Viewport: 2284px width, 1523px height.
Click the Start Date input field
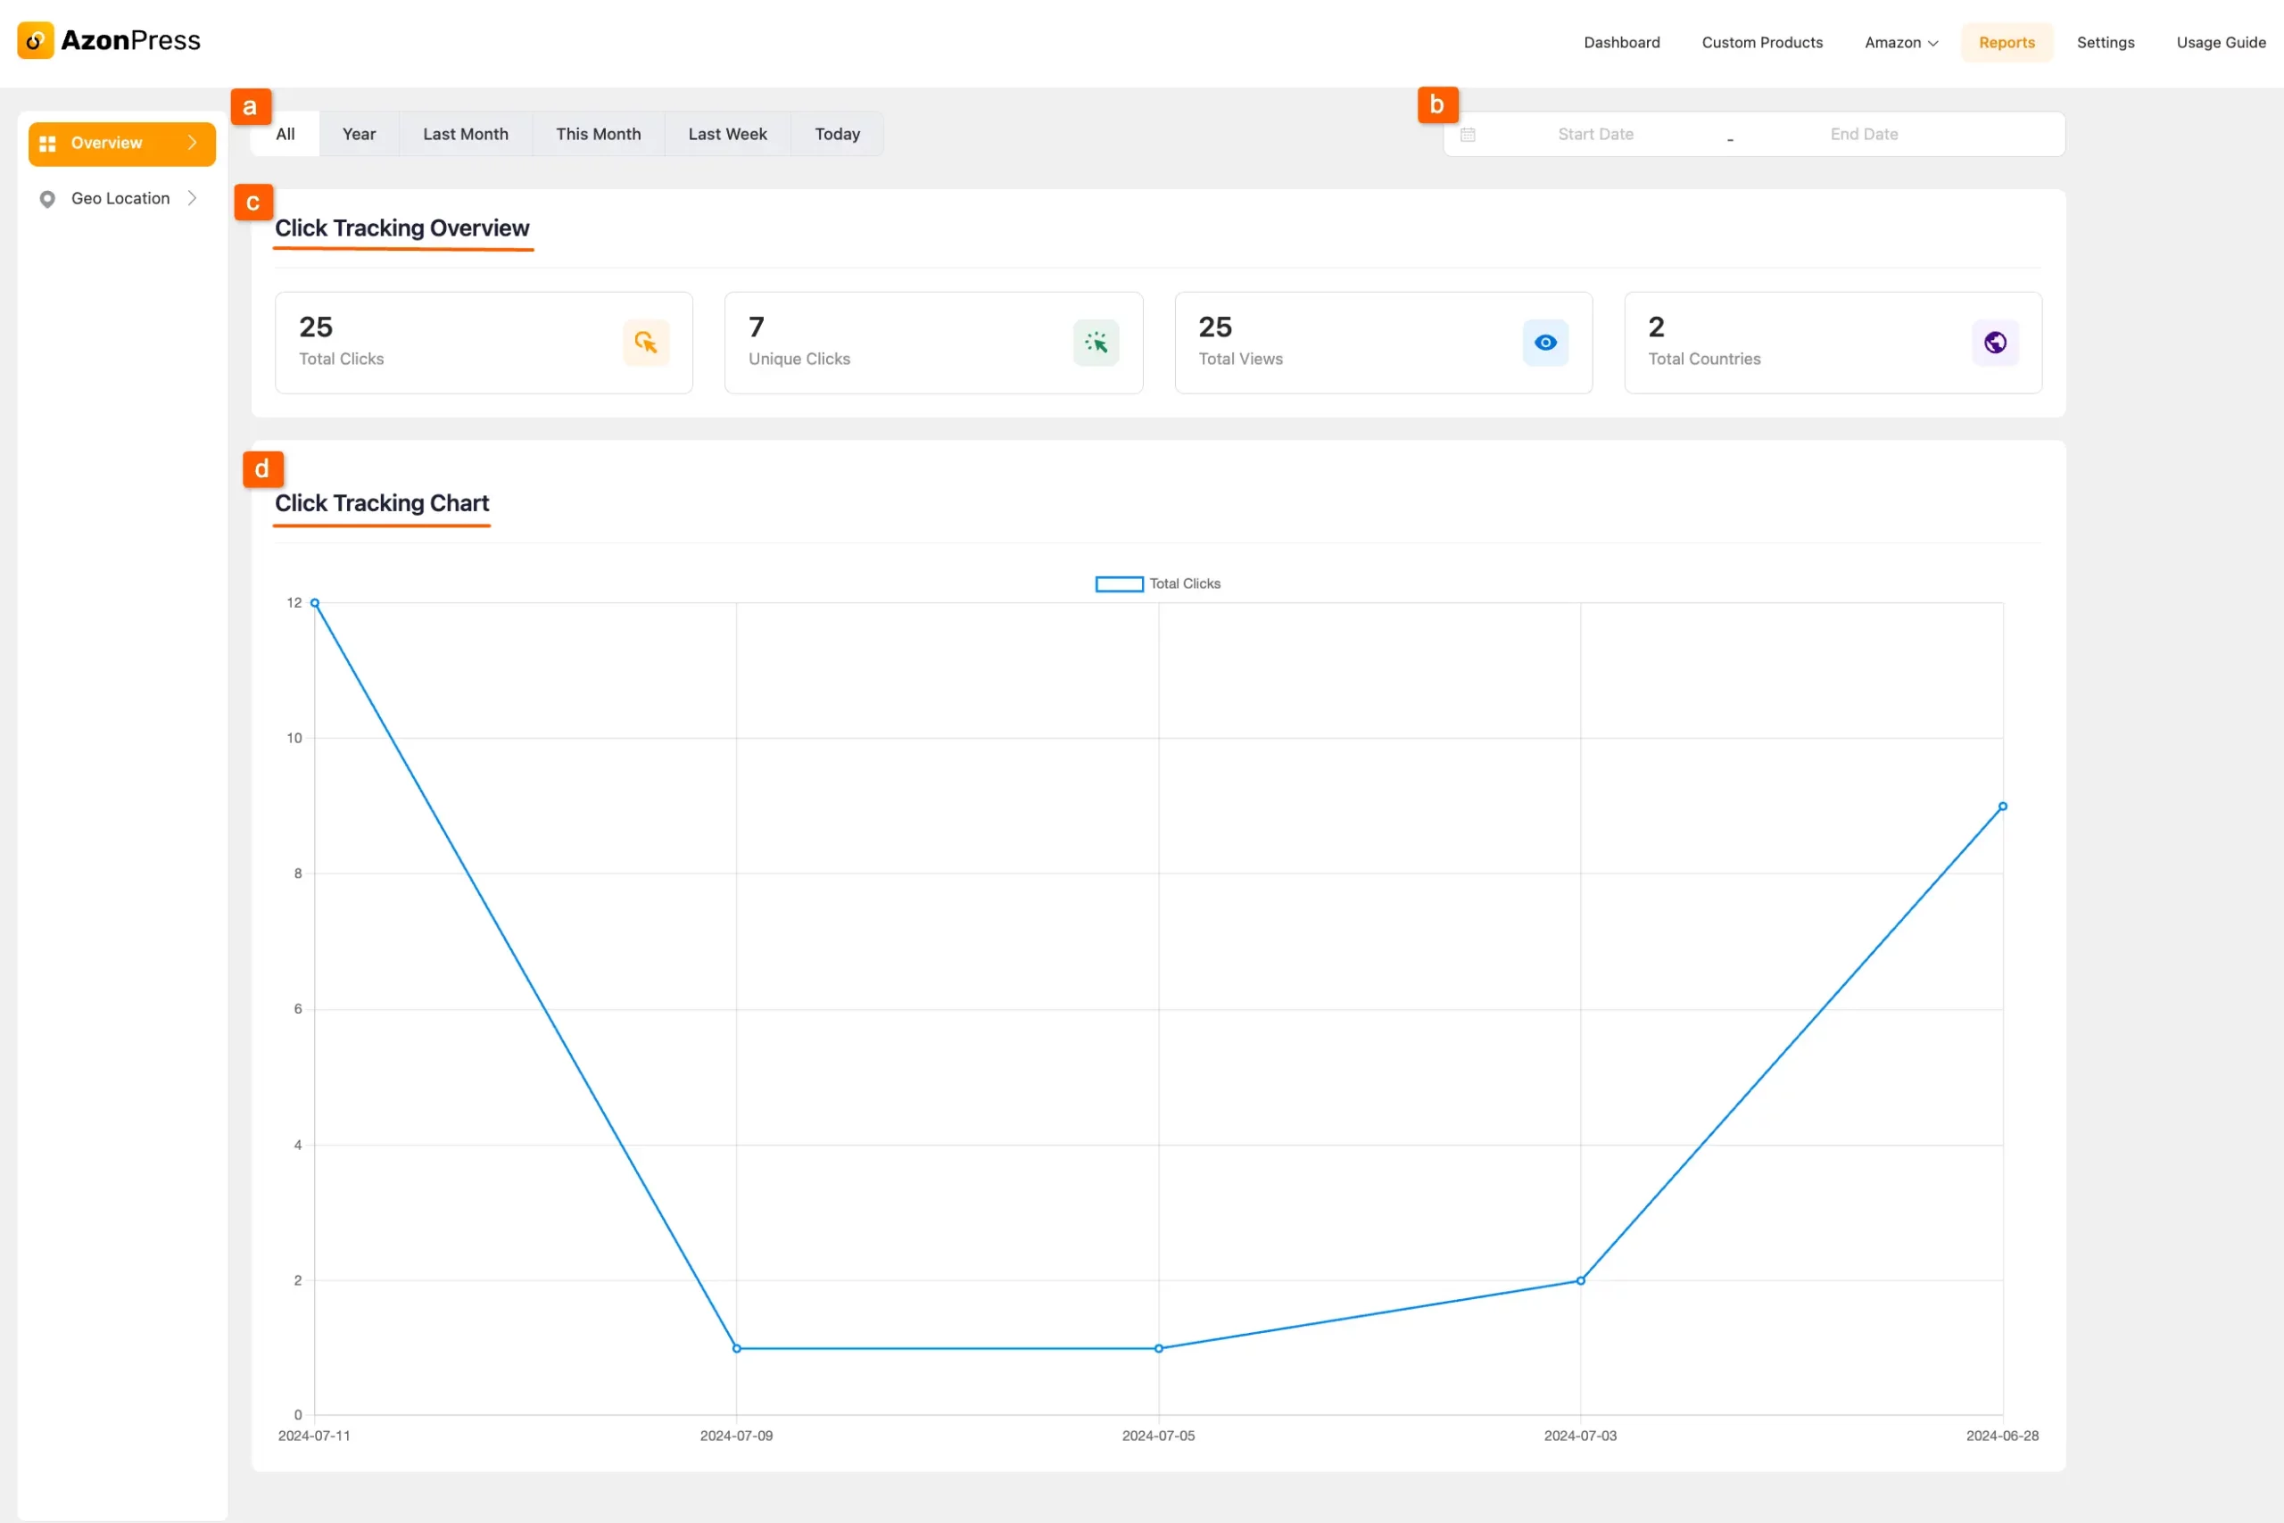(x=1595, y=135)
